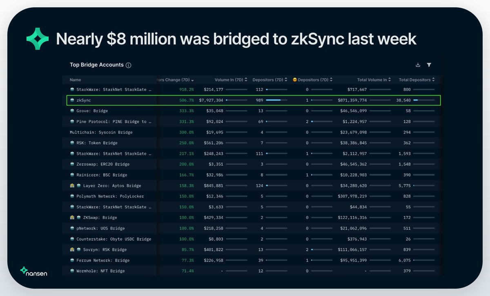Click the contract icon beside Ferrum Network: Bridge
Image resolution: width=490 pixels, height=296 pixels.
[72, 260]
